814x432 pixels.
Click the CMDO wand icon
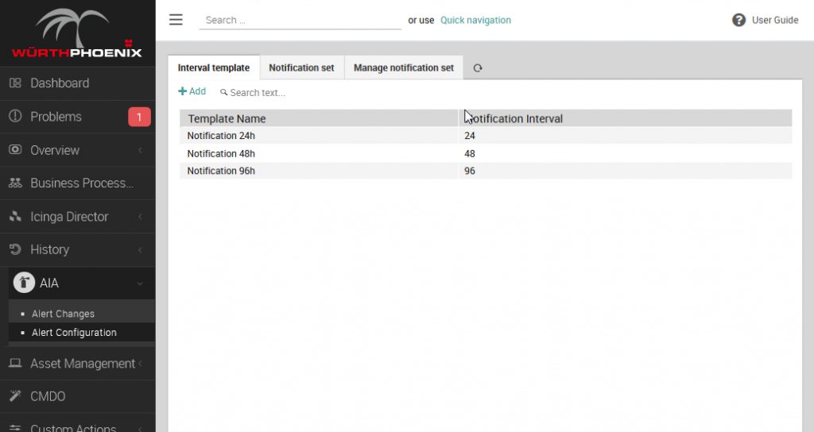click(15, 396)
